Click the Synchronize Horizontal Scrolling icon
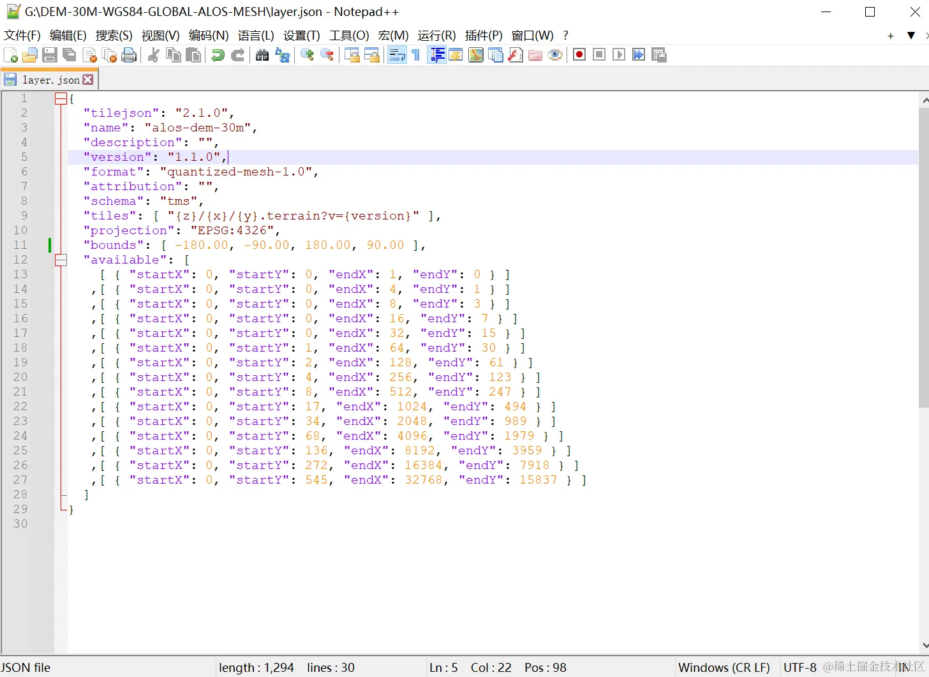929x677 pixels. [371, 56]
